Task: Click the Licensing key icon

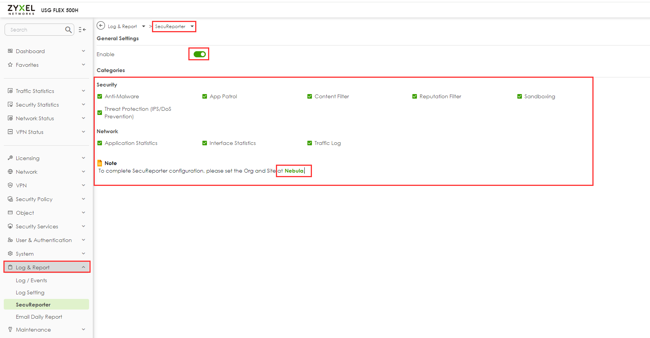Action: (10, 158)
